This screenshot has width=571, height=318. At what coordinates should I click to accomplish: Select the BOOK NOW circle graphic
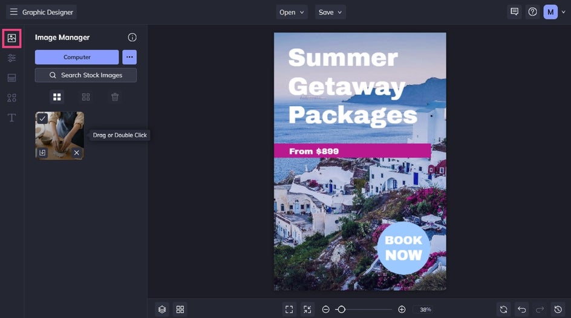tap(403, 248)
